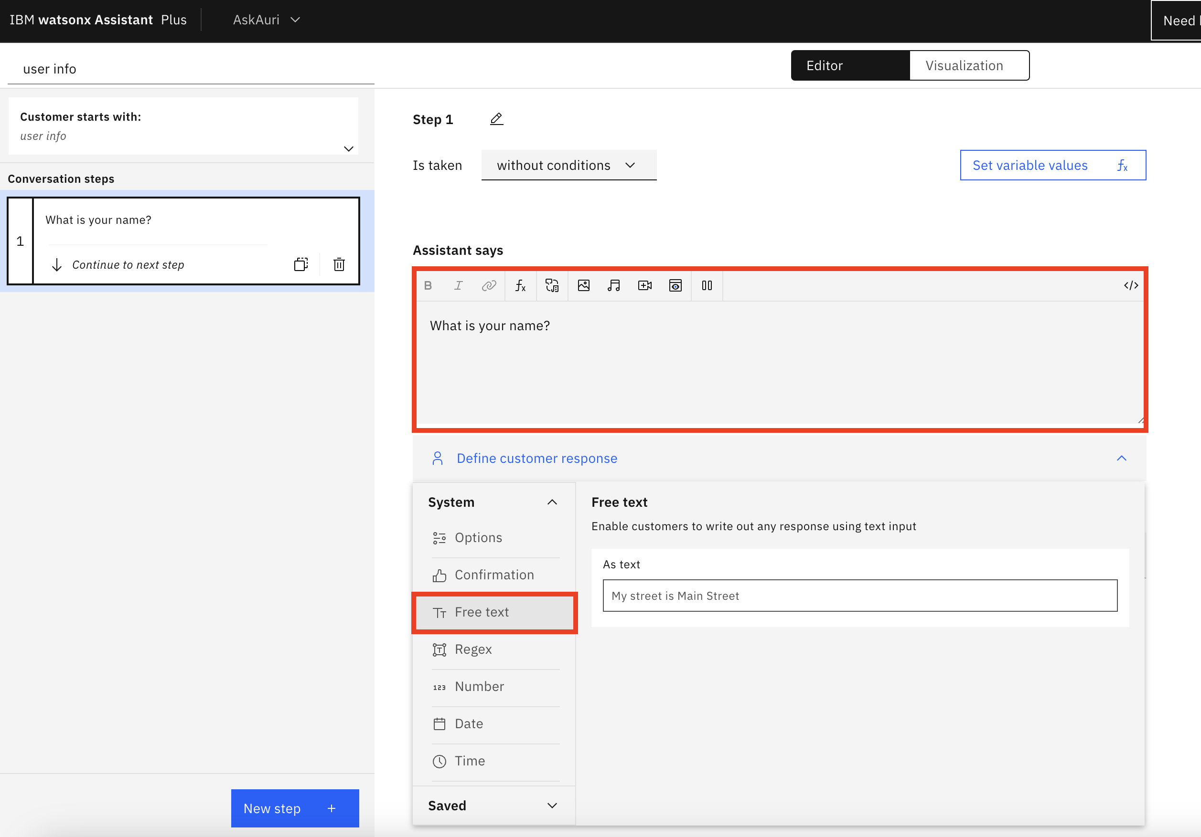1201x837 pixels.
Task: Switch to the Visualization tab
Action: click(965, 65)
